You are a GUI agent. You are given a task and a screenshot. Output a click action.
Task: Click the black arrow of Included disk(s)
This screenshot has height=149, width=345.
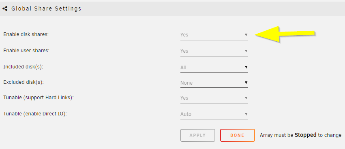point(246,67)
